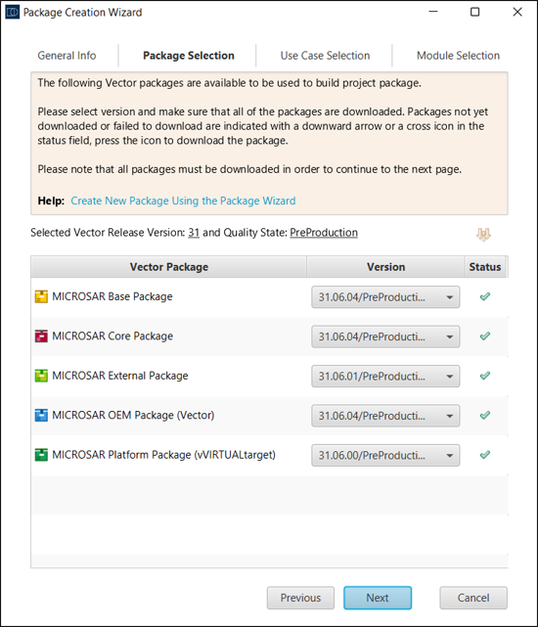Click the Package Creation Wizard title icon

(13, 13)
